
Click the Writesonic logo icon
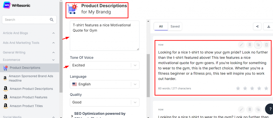(x=7, y=5)
